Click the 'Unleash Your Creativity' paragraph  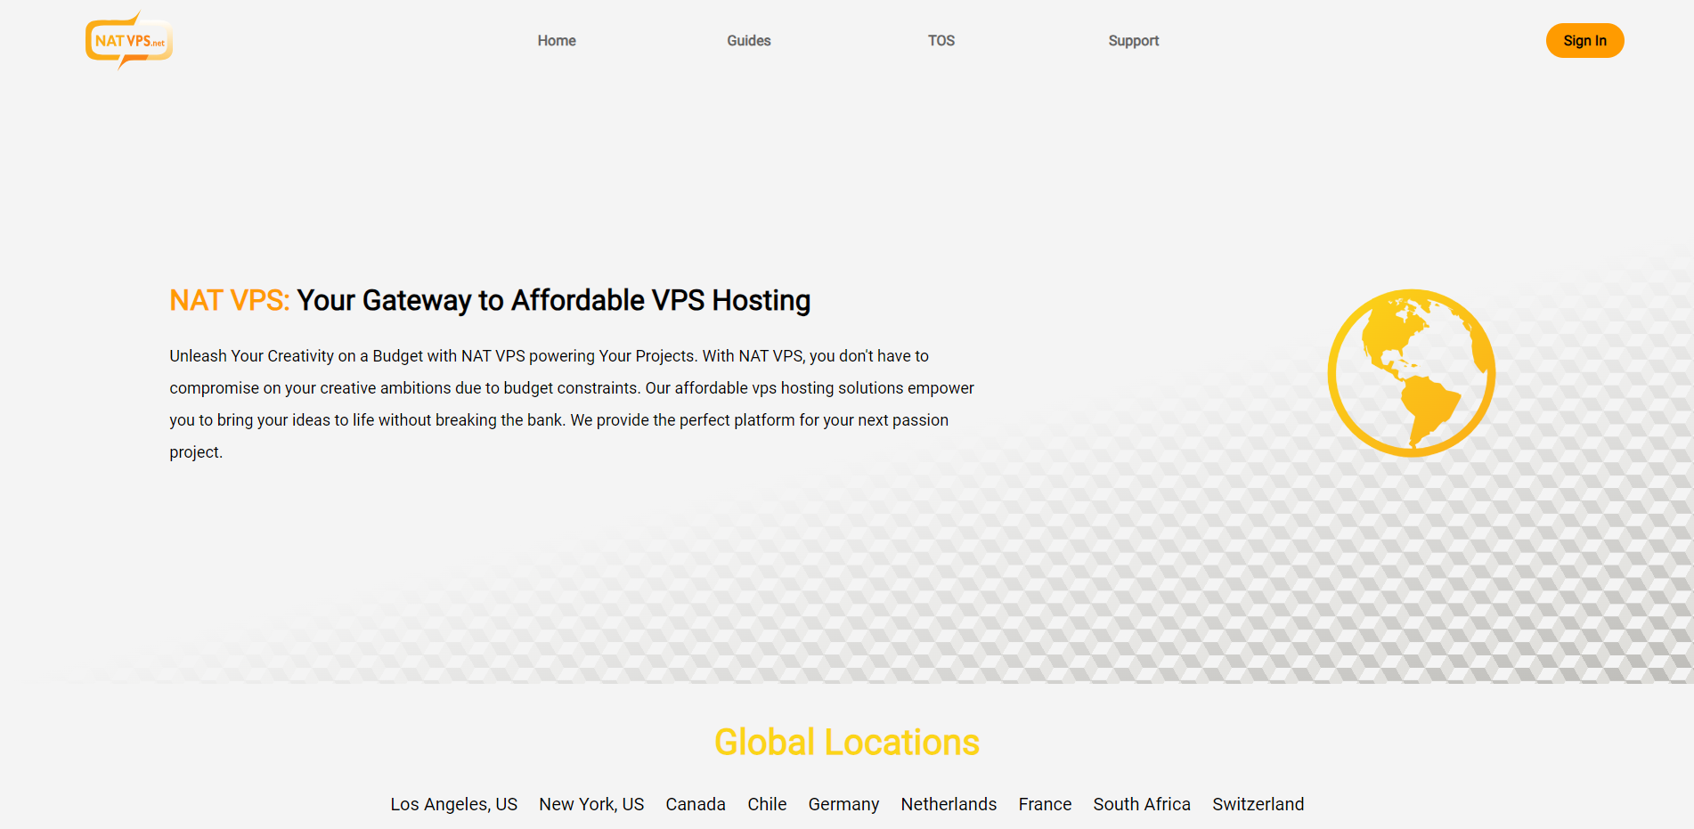[572, 403]
